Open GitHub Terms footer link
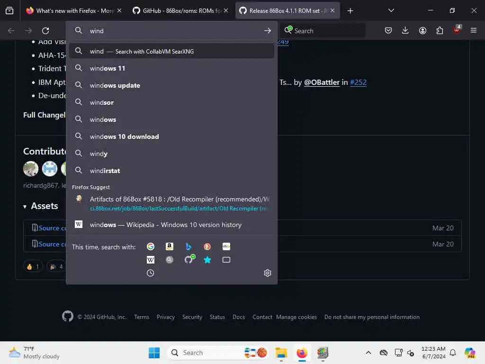The width and height of the screenshot is (485, 364). [x=142, y=317]
